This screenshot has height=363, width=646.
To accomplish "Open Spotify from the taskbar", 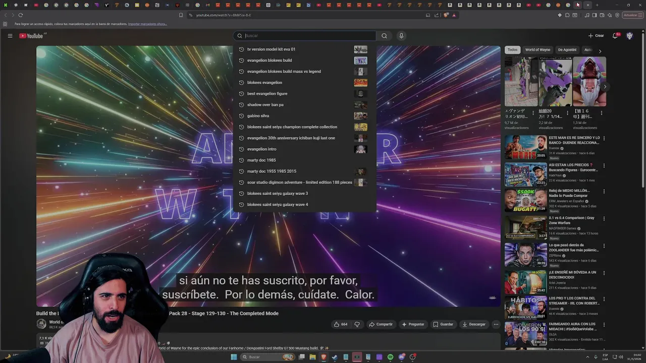I will [390, 357].
